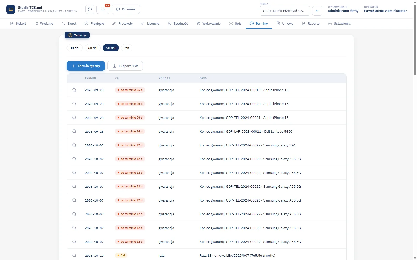Open magnifier for GDP-TEL-2024-00023 row
Image resolution: width=417 pixels, height=260 pixels.
74,159
